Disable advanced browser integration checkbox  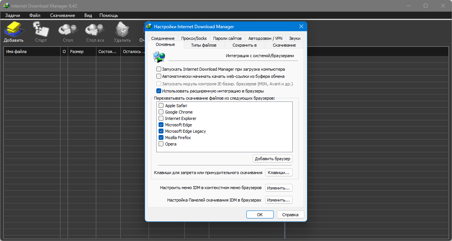(159, 91)
